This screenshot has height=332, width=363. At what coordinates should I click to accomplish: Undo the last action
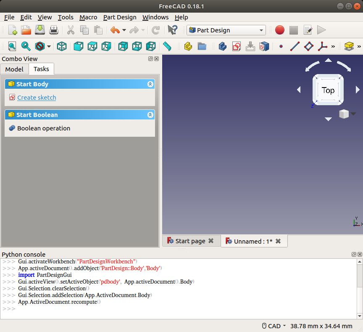115,30
